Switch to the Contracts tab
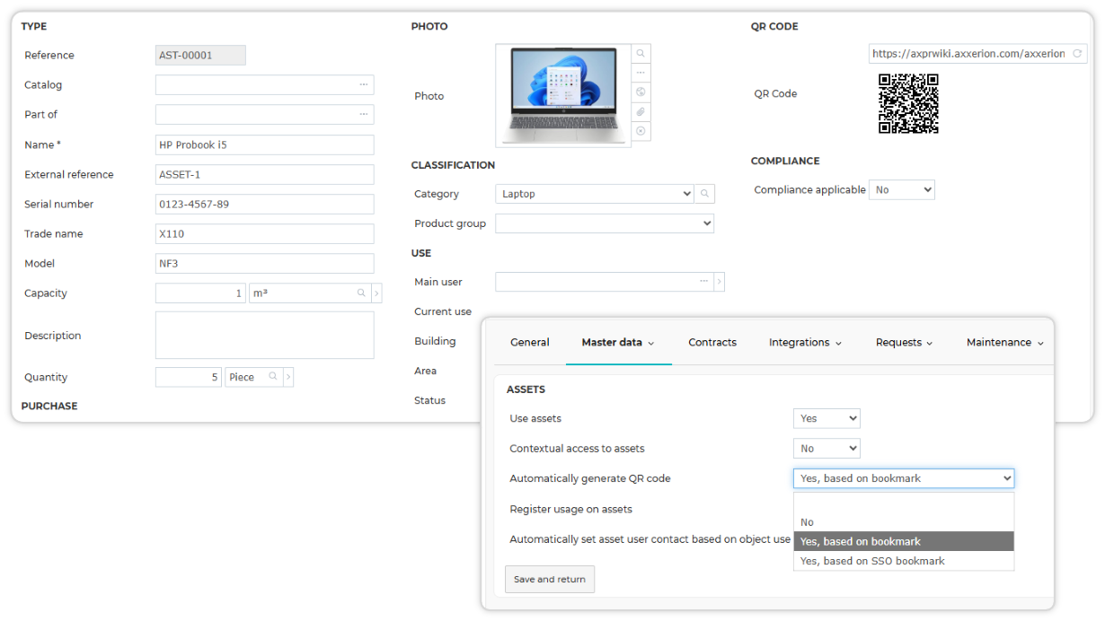The width and height of the screenshot is (1105, 621). point(712,342)
